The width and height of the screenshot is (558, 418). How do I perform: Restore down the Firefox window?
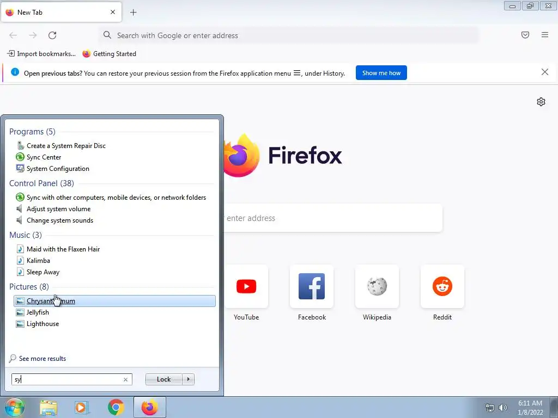530,6
